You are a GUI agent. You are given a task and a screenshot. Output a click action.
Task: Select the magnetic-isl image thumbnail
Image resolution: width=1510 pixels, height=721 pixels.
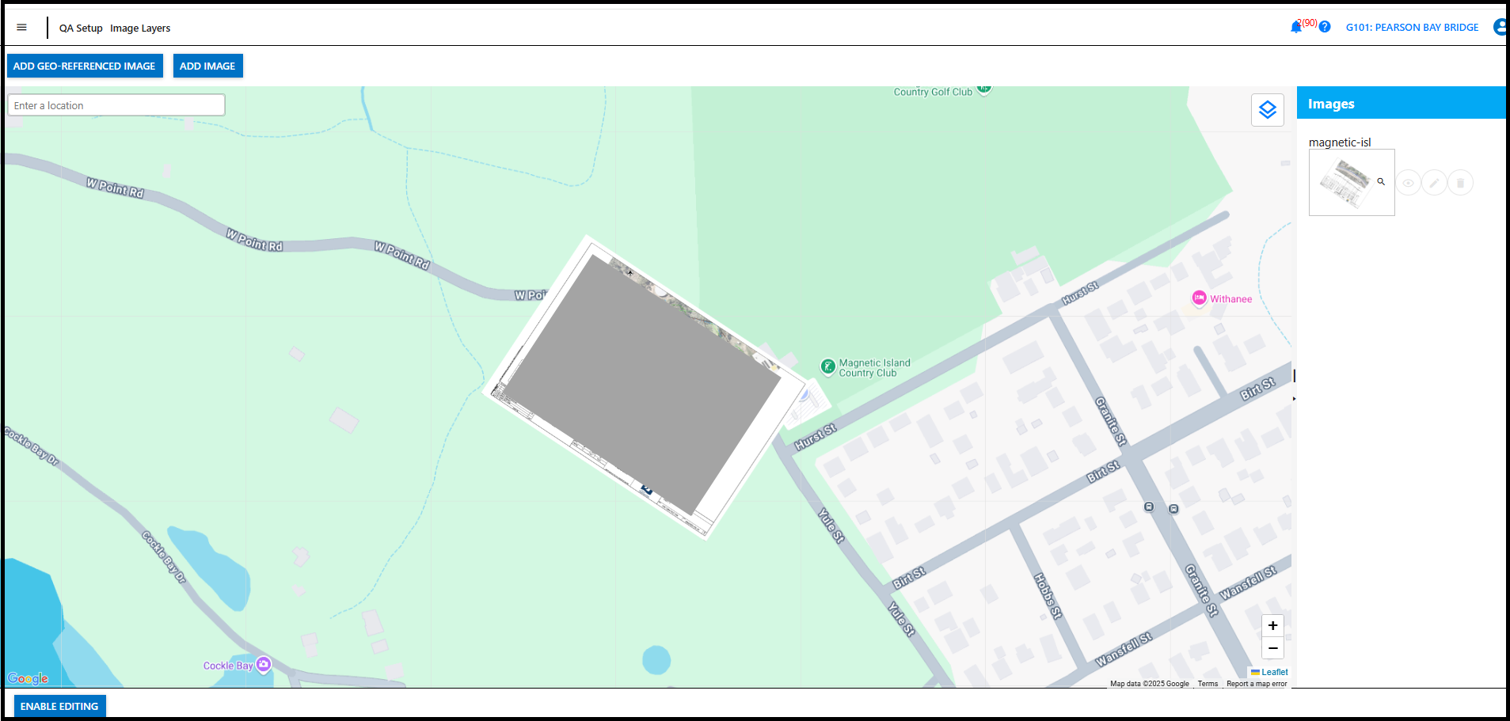tap(1352, 182)
